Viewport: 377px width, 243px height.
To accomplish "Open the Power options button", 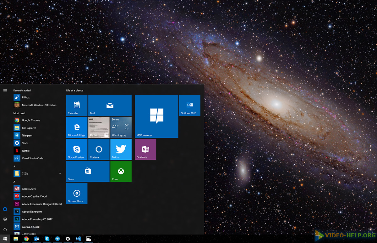I will tap(5, 230).
